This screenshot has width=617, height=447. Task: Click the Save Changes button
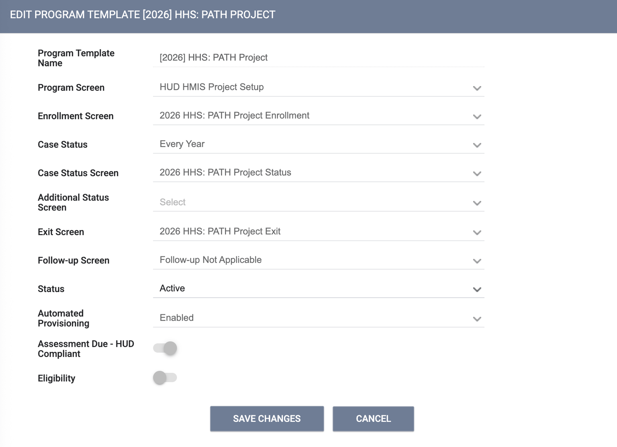pyautogui.click(x=267, y=419)
